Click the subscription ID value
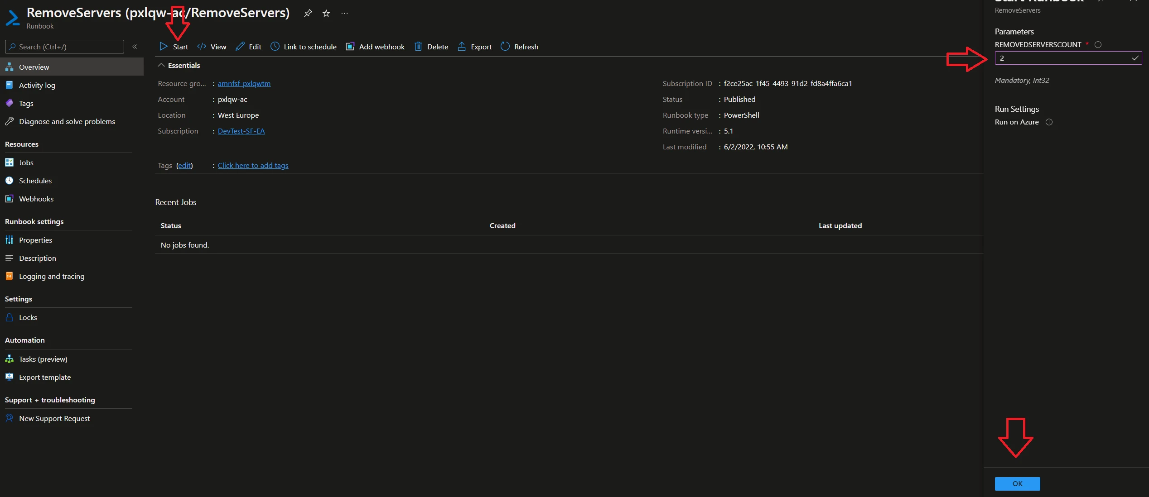 [x=788, y=83]
